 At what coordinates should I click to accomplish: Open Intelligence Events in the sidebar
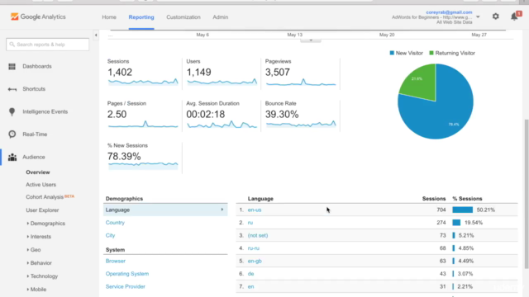tap(45, 111)
